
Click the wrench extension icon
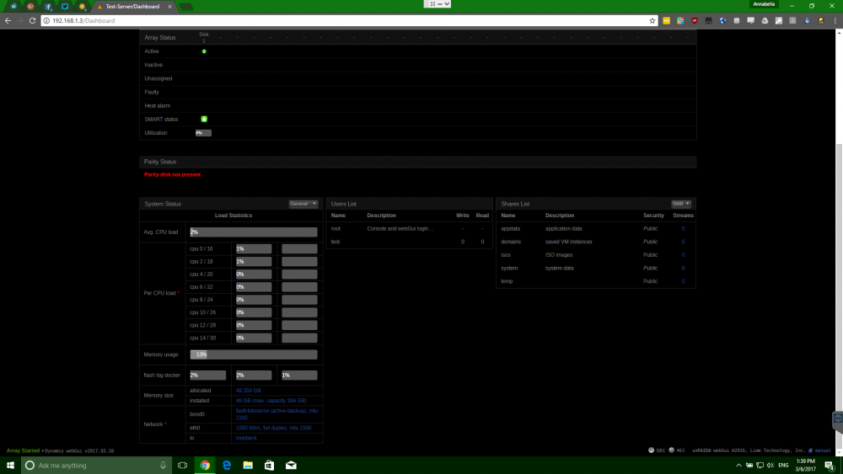click(778, 20)
